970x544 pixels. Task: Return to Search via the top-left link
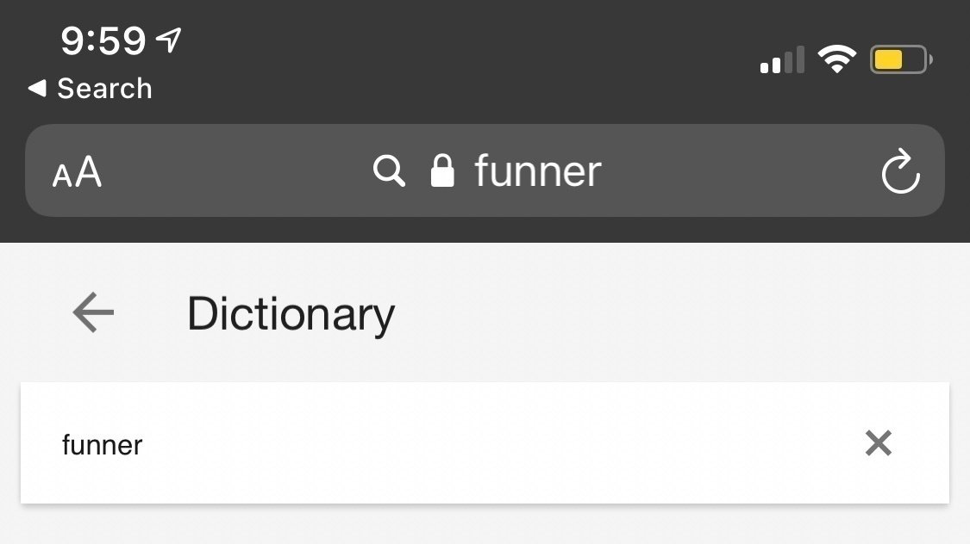pos(89,88)
